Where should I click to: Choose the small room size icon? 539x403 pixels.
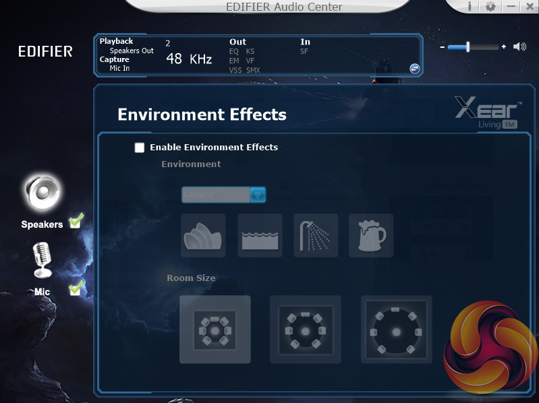215,330
